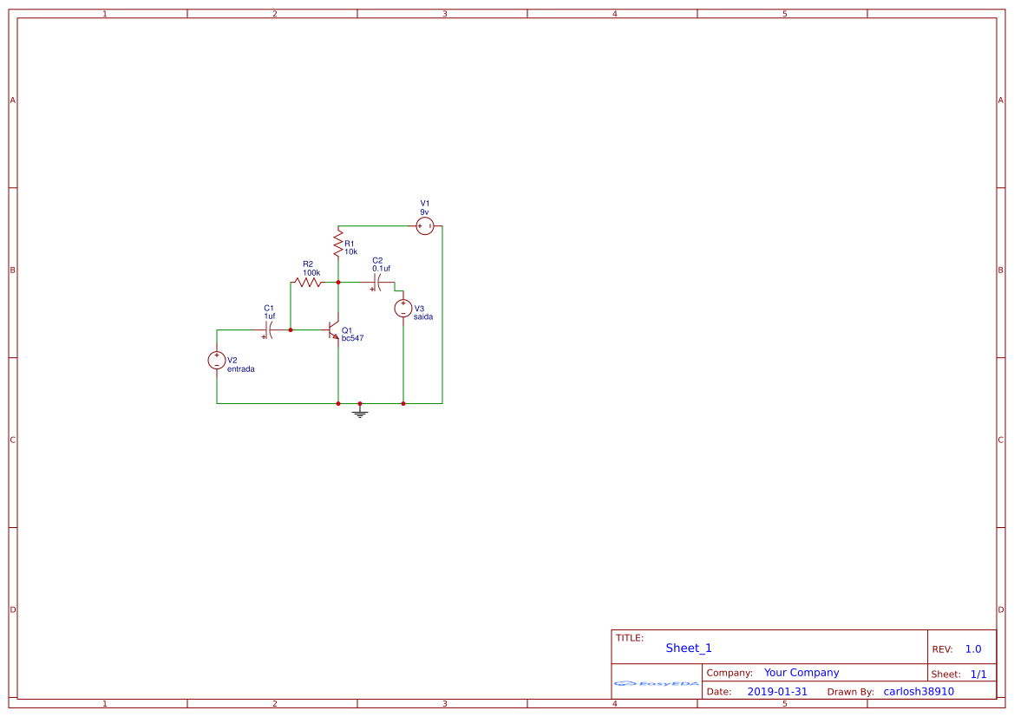Screen dimensions: 1014x717
Task: Select the ground symbol
Action: 360,412
